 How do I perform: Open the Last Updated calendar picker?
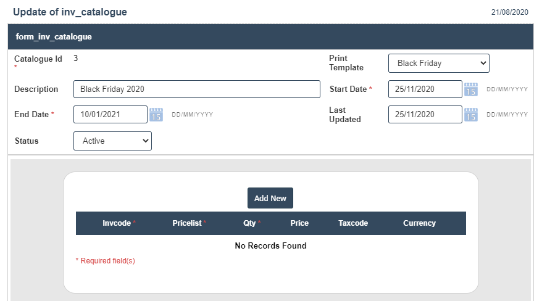(471, 115)
